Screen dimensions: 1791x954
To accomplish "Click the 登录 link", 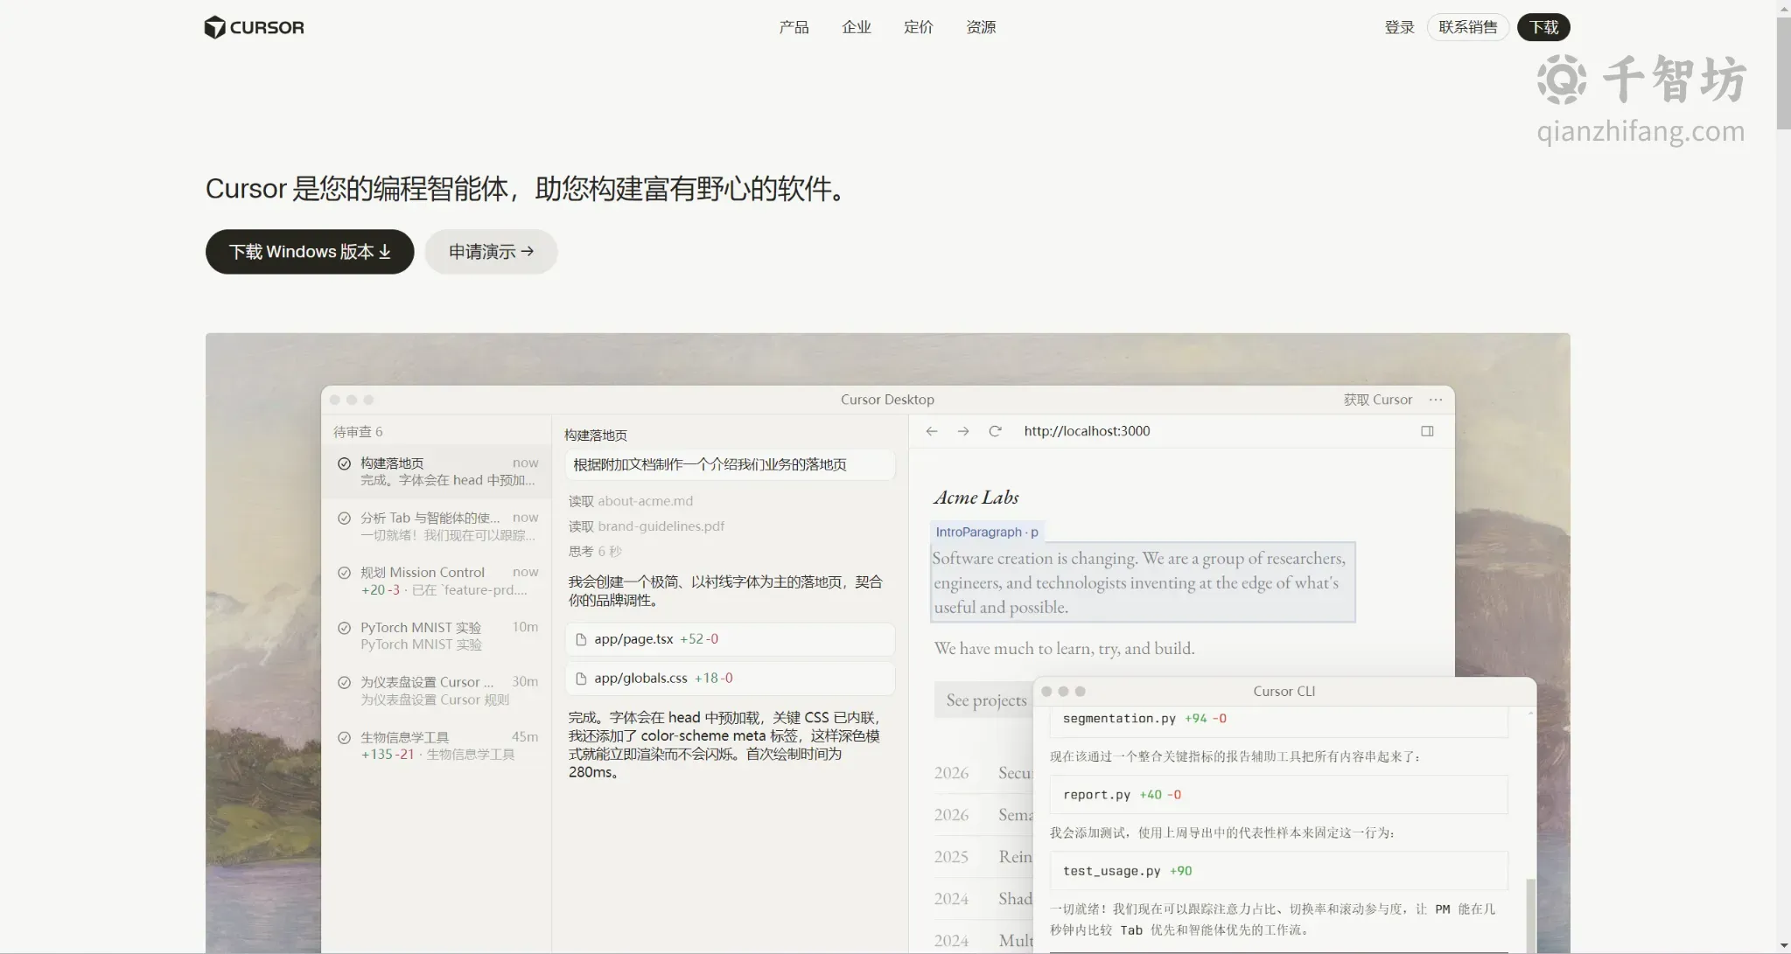I will (x=1399, y=27).
